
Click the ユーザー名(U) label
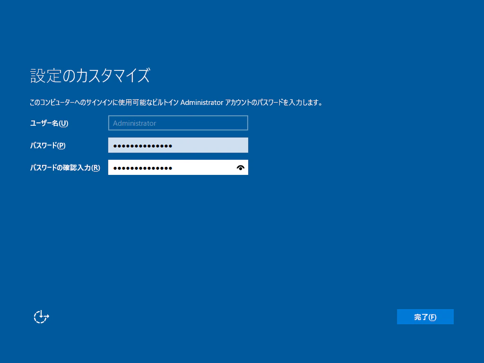(x=48, y=123)
